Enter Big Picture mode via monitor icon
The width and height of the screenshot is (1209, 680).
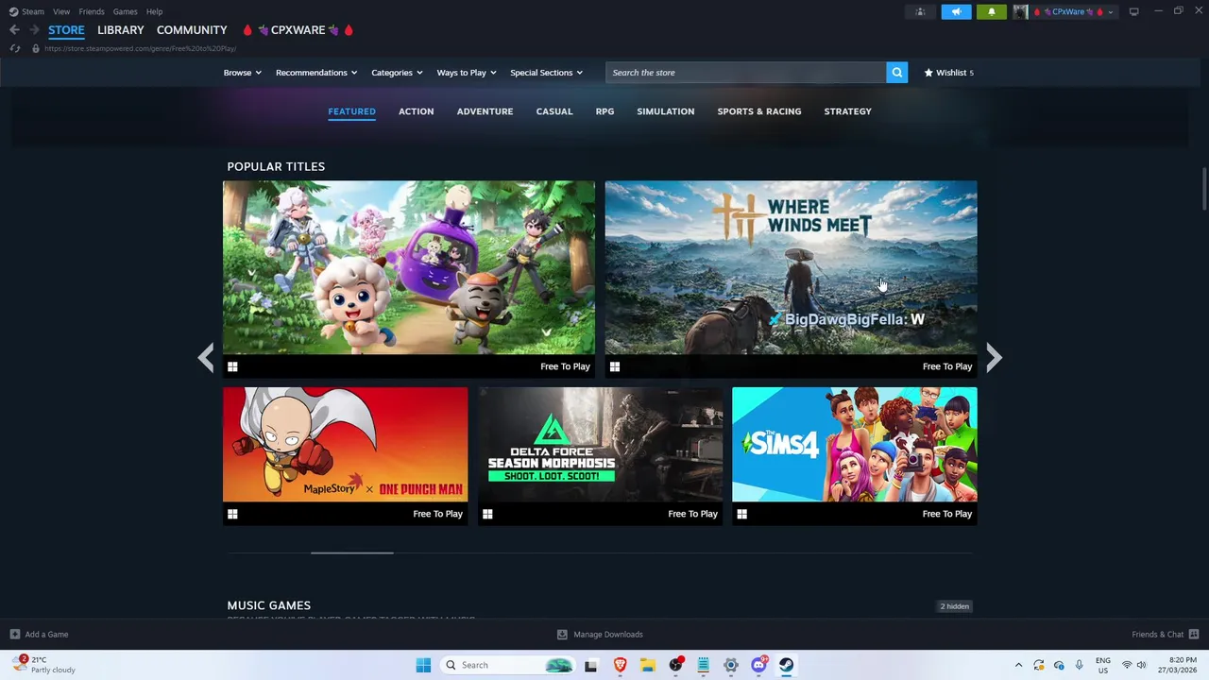[1133, 11]
